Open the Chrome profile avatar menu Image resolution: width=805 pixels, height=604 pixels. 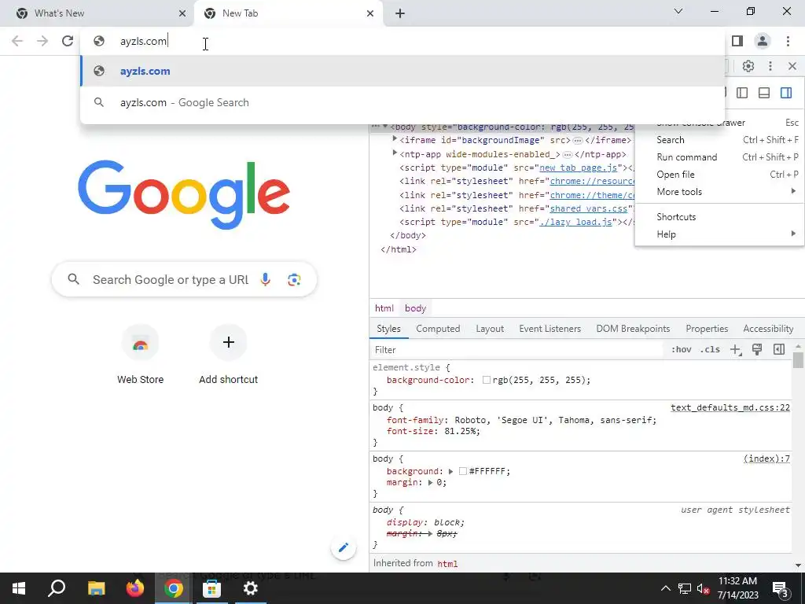(x=763, y=41)
